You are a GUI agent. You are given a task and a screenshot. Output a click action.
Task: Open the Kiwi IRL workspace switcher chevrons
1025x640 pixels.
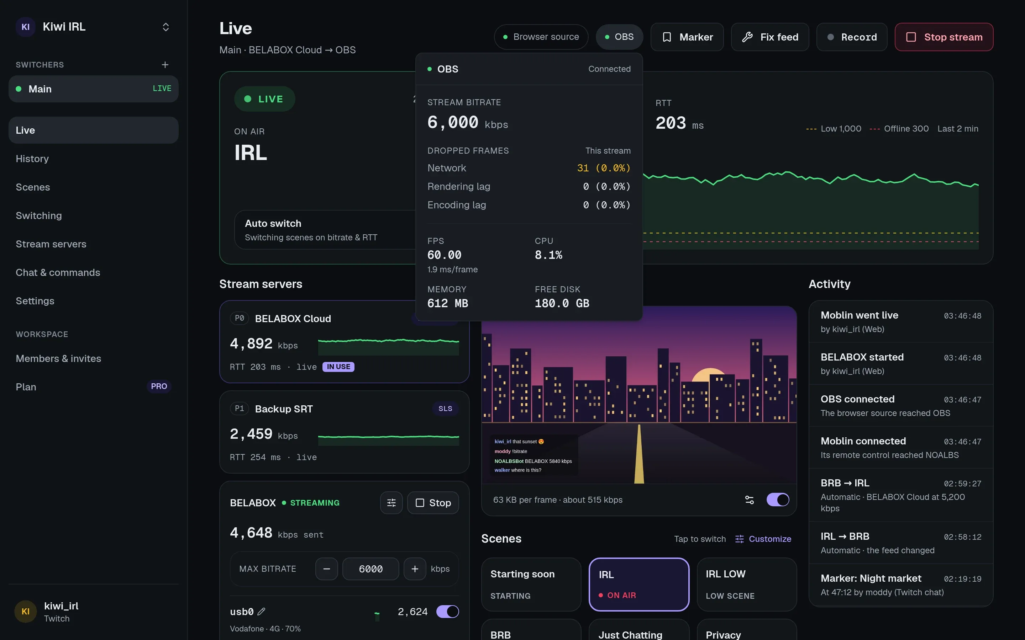166,27
